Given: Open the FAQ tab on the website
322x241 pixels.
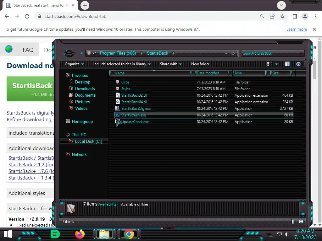Looking at the screenshot, I should (28, 50).
